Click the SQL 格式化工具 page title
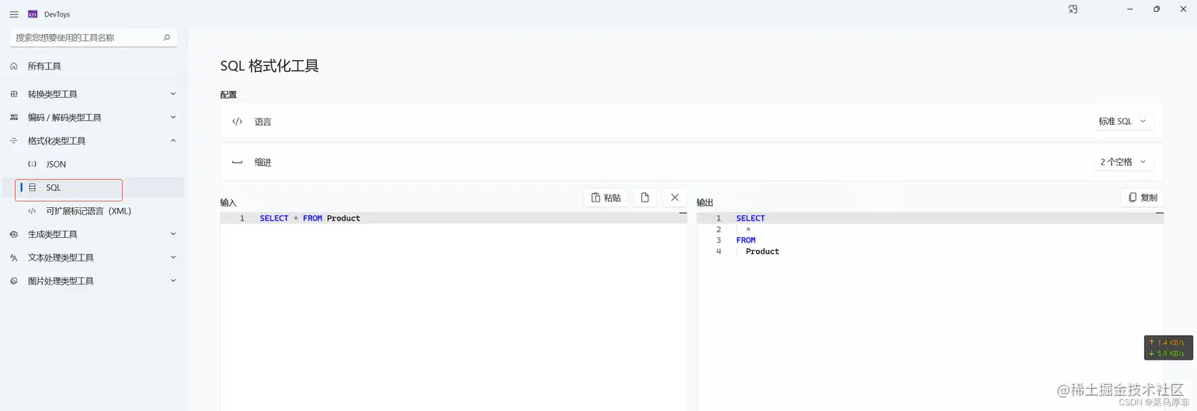 269,66
